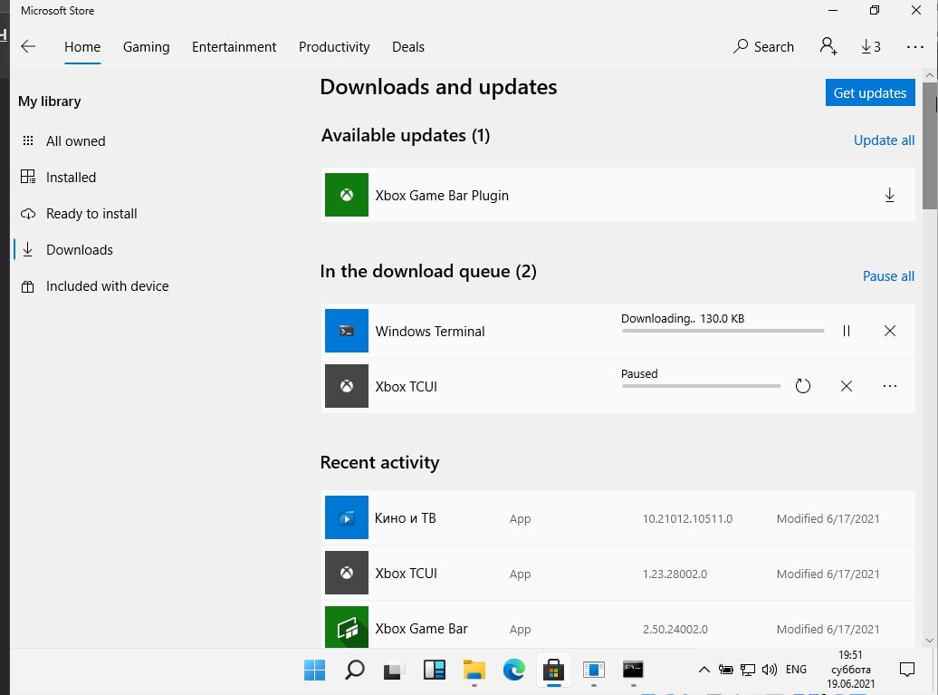Click the Update all link
Screen dimensions: 938x695
point(884,140)
